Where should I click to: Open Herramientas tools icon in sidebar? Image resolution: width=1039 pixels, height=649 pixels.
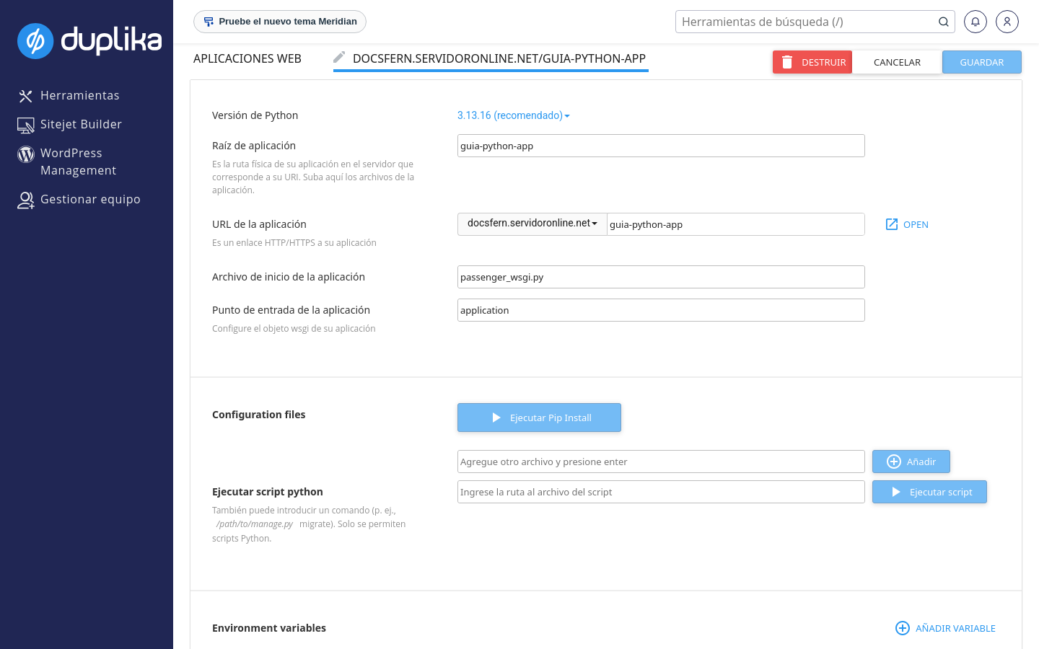click(x=26, y=96)
